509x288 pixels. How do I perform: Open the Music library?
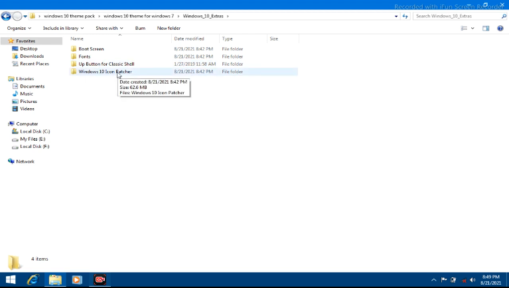coord(27,94)
